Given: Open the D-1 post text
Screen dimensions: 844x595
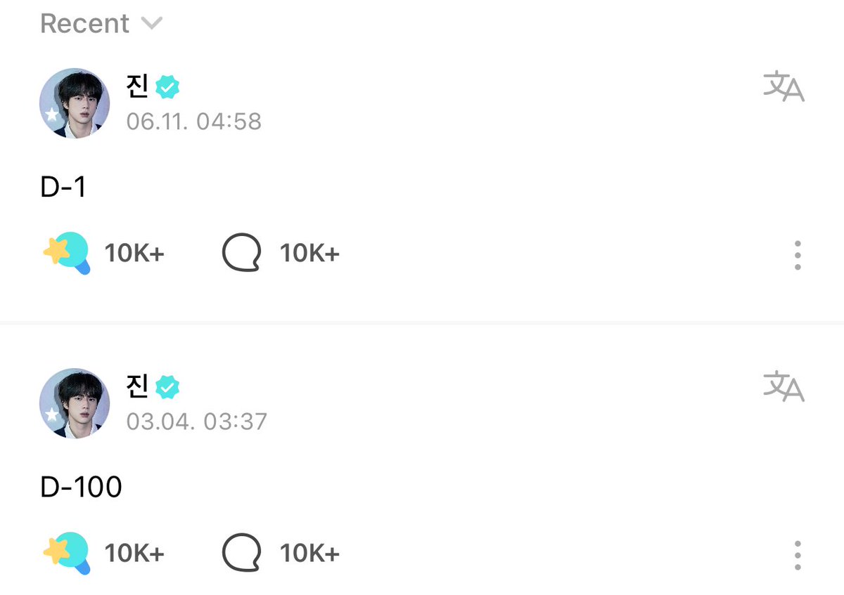Looking at the screenshot, I should coord(63,188).
